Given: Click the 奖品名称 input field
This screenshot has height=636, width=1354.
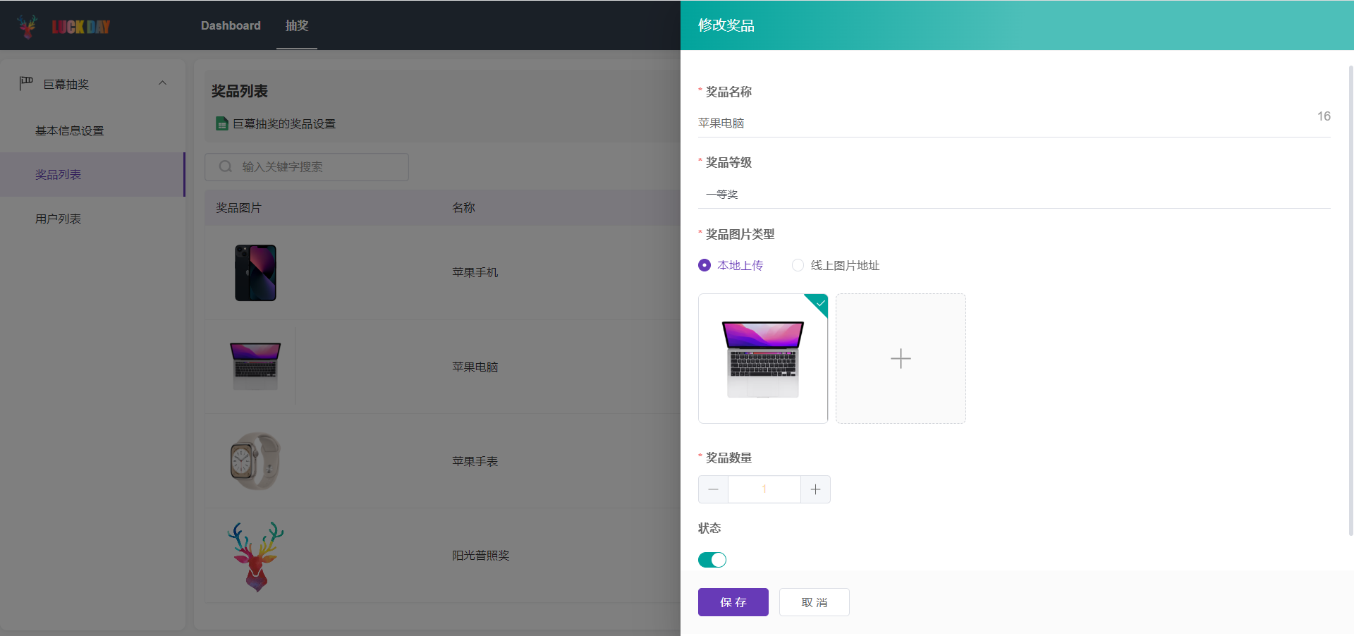Looking at the screenshot, I should tap(1001, 123).
